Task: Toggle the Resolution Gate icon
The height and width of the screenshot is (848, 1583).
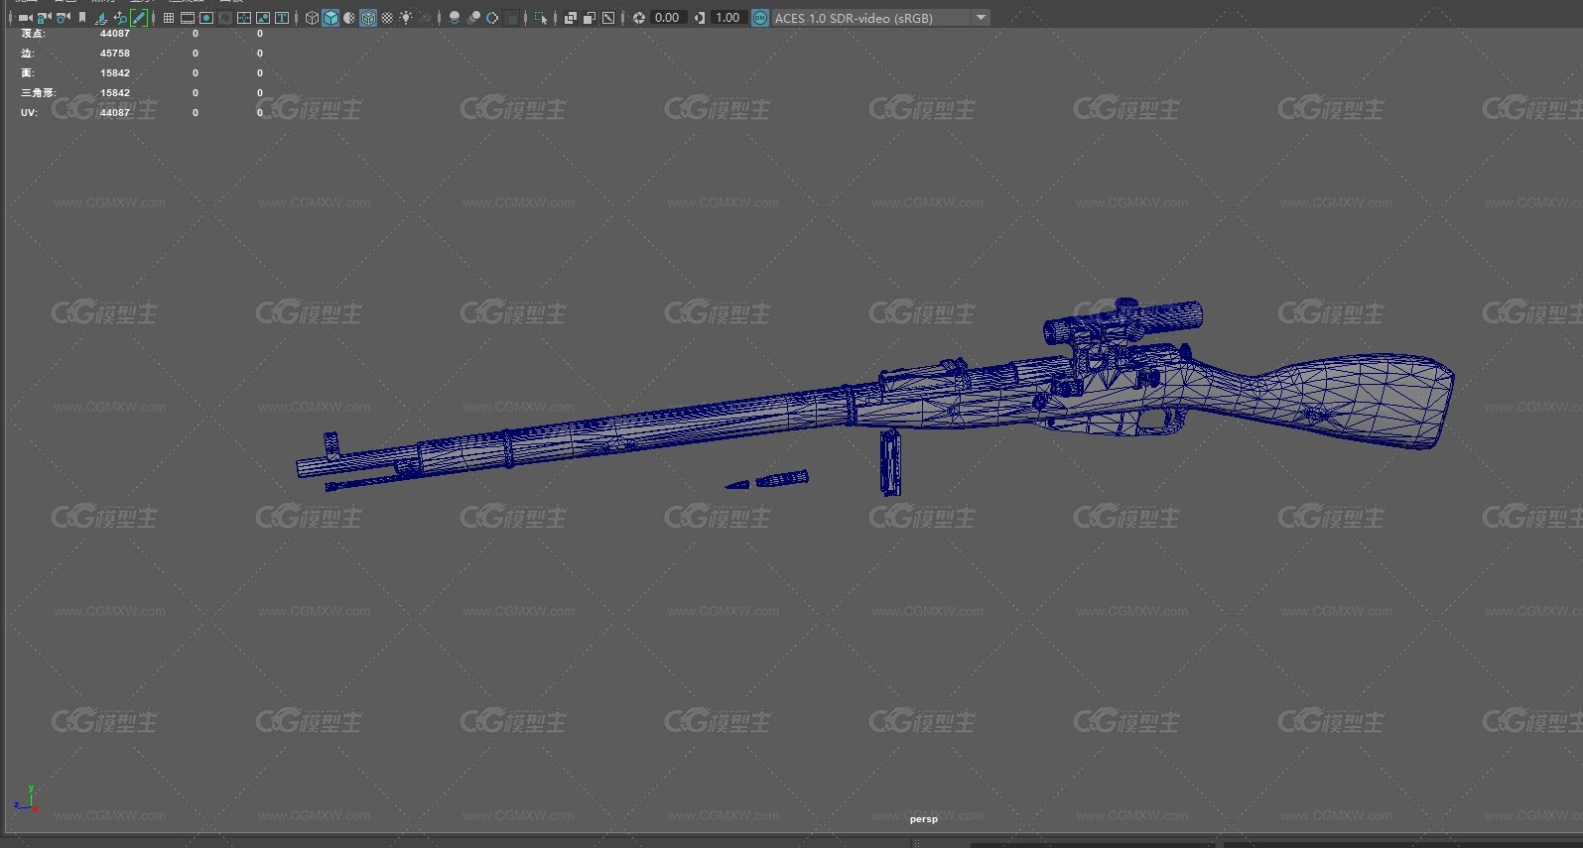Action: 206,18
